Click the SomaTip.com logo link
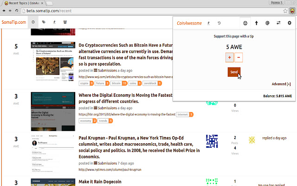The height and width of the screenshot is (186, 297). tap(14, 22)
